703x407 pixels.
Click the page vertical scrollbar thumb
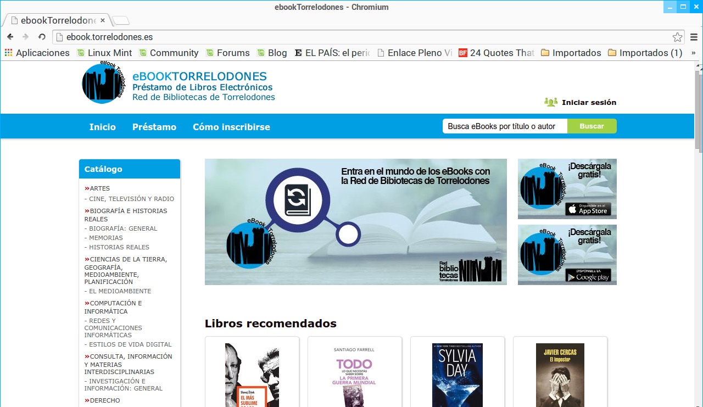click(699, 110)
